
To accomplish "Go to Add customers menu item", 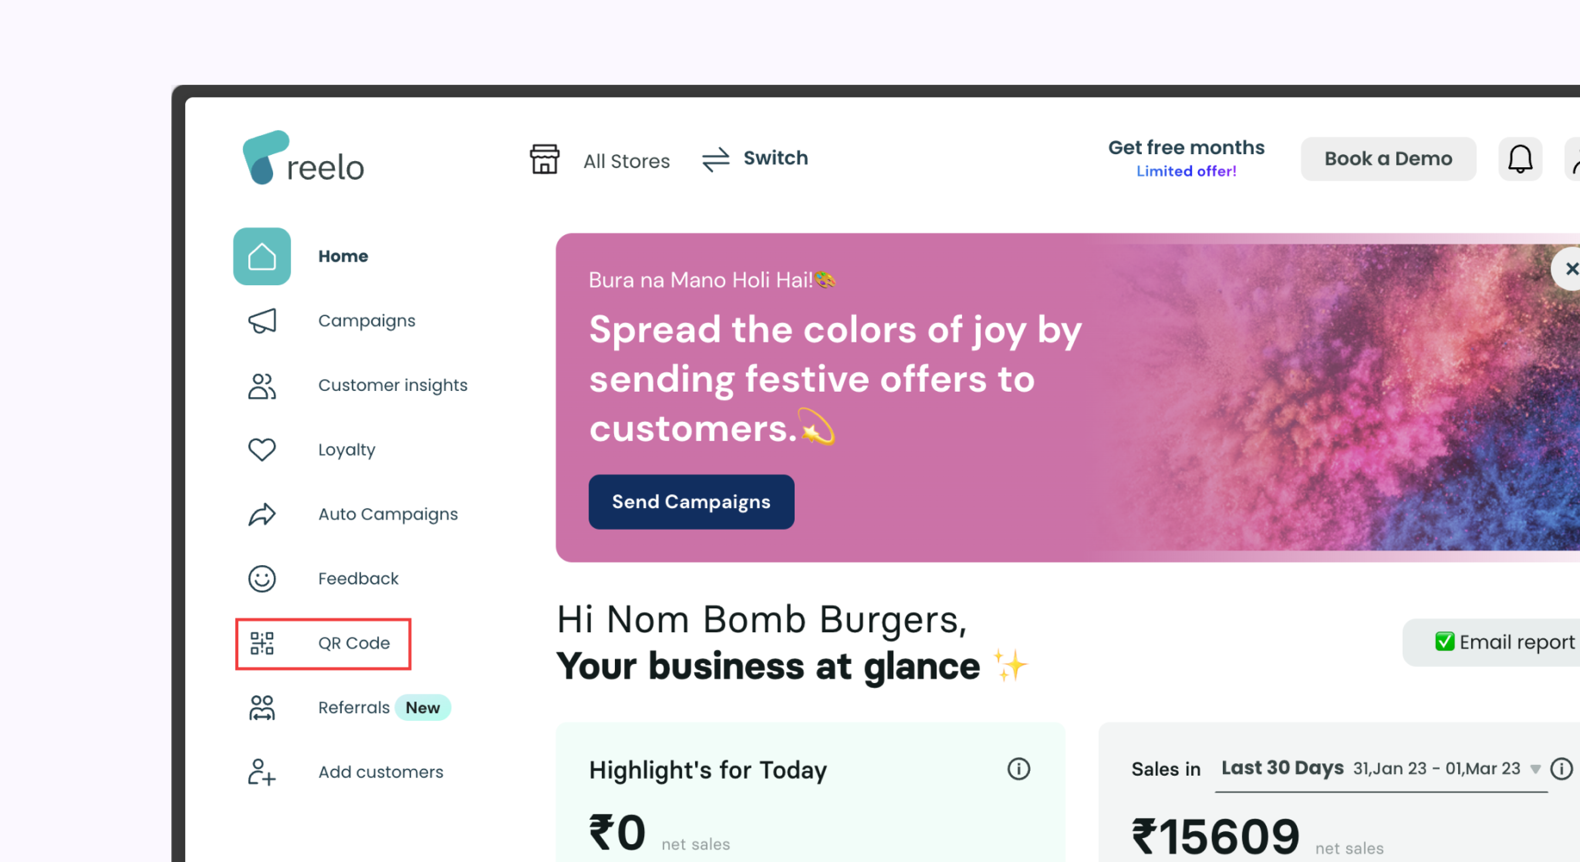I will coord(380,772).
